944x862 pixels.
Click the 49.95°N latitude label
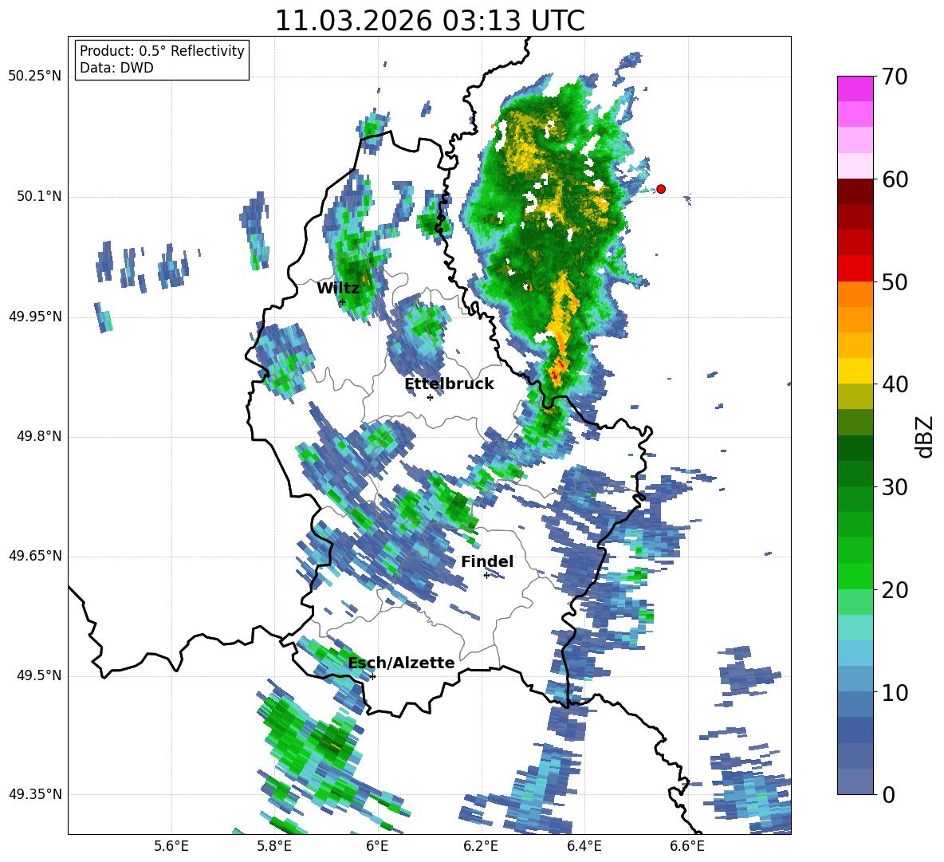35,316
